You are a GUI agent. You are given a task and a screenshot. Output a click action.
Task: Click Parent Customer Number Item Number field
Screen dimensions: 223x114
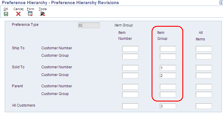pos(130,87)
